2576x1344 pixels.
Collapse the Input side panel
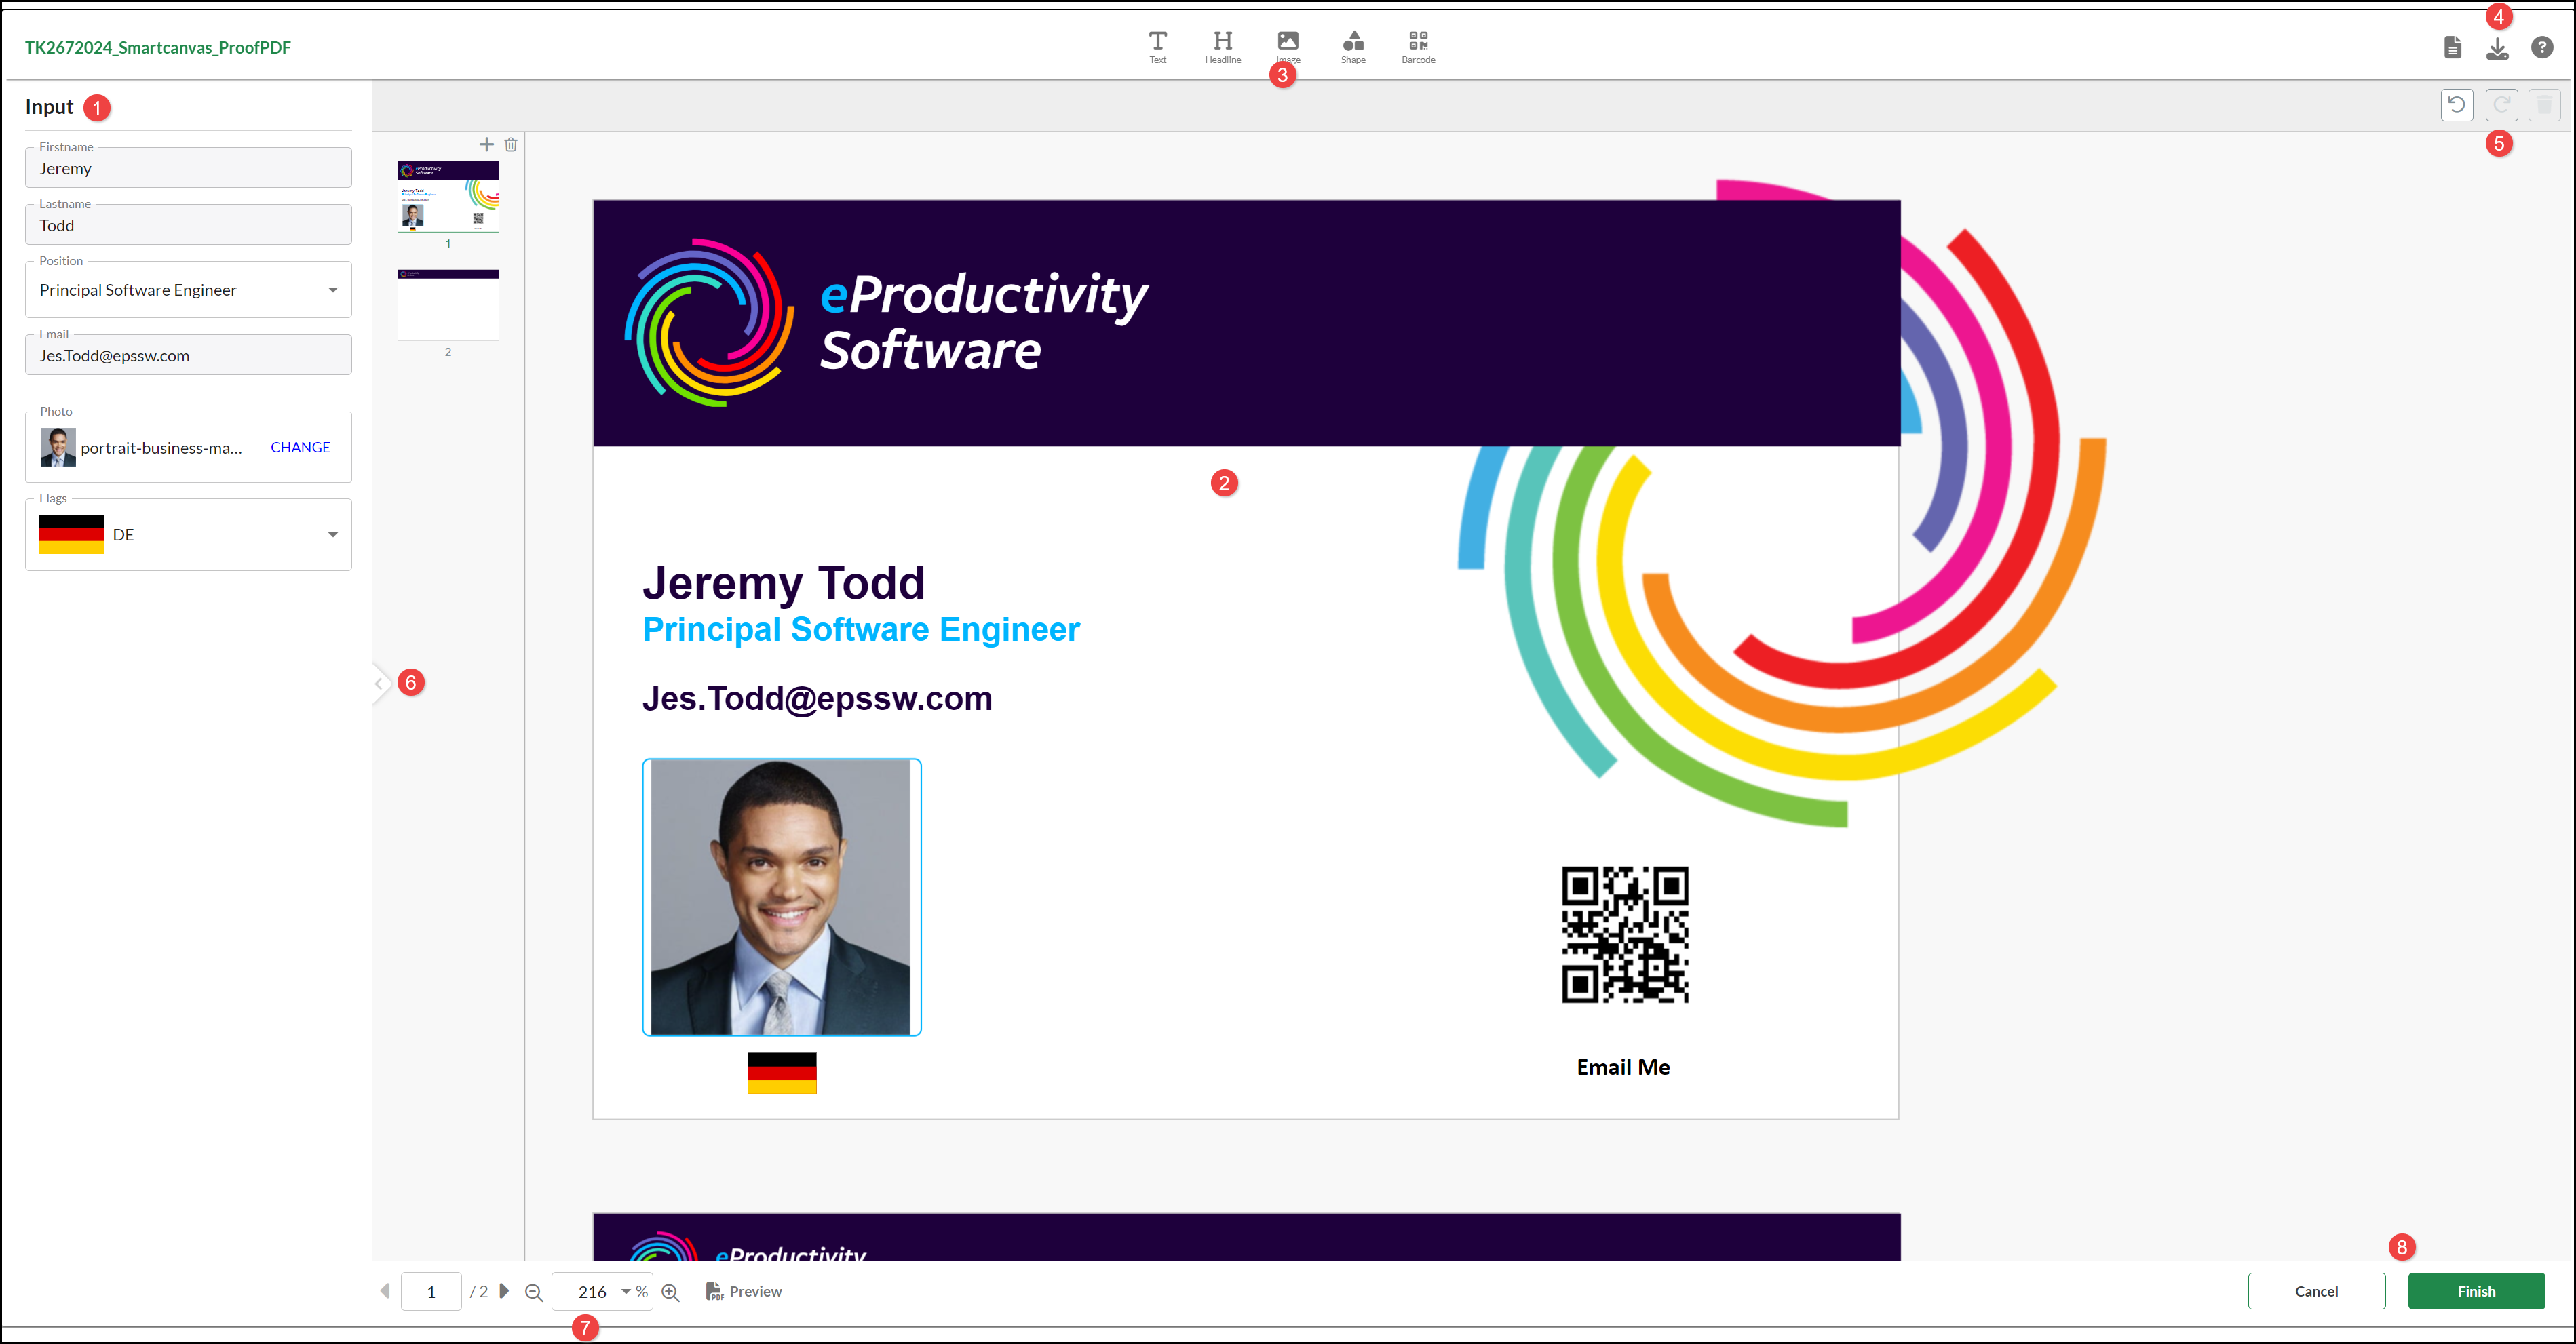(379, 684)
